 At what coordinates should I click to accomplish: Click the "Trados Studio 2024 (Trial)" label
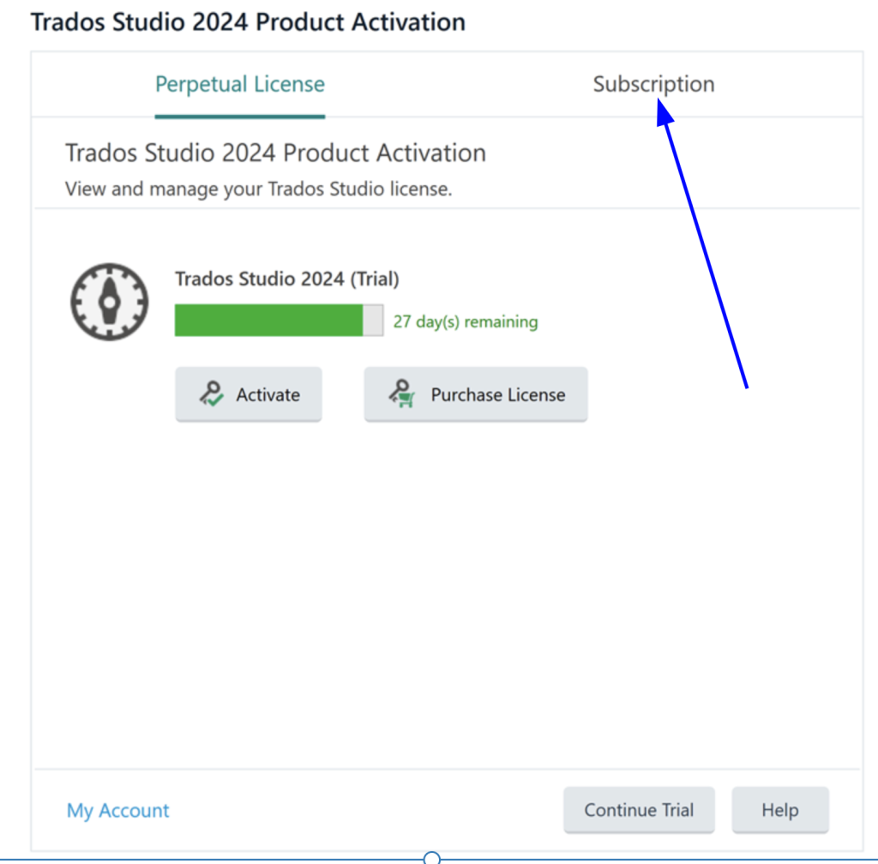tap(287, 279)
